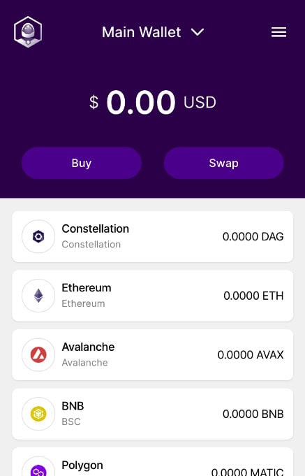305x476 pixels.
Task: Click the 0.0000 AVAX balance
Action: [251, 354]
